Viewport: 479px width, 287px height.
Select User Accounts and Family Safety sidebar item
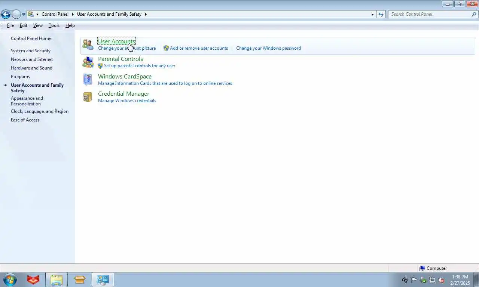pyautogui.click(x=37, y=88)
